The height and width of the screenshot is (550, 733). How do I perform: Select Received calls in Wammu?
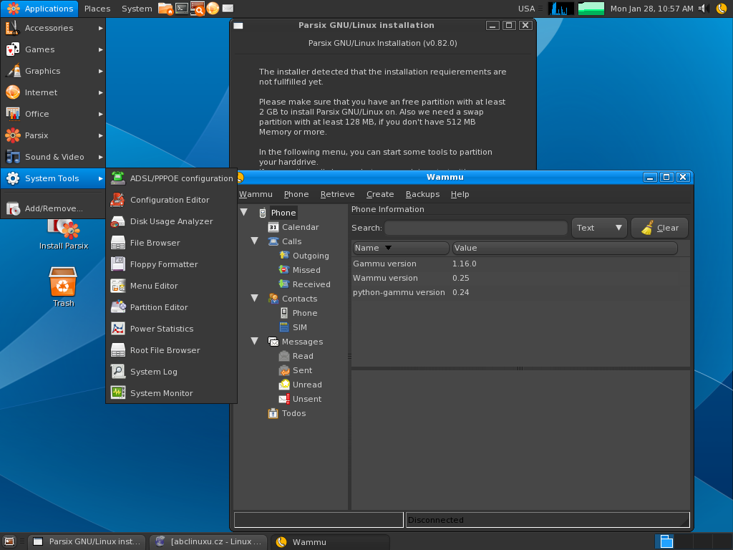pyautogui.click(x=311, y=284)
